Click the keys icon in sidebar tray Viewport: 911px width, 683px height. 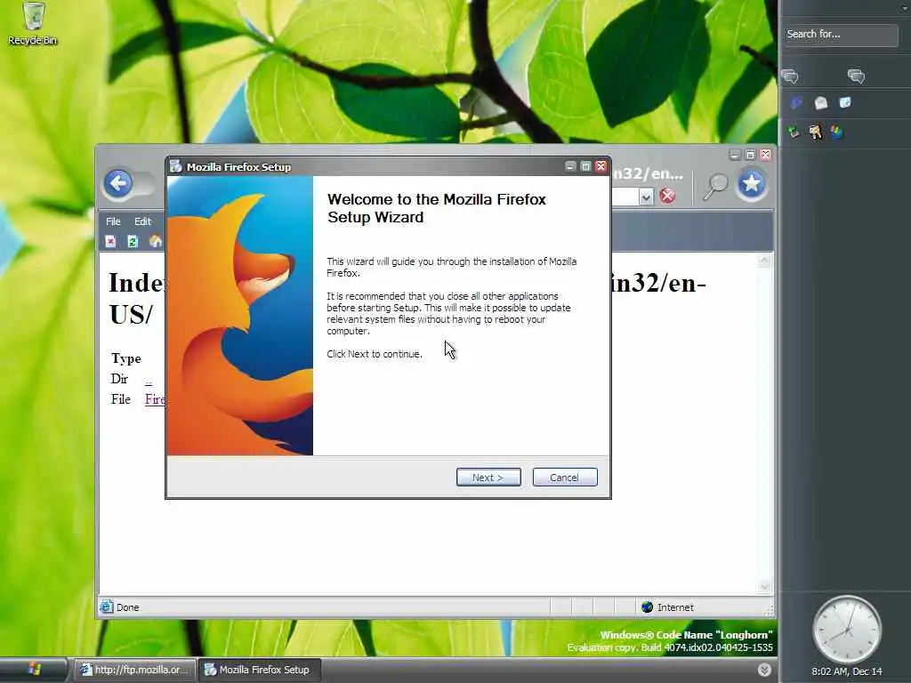tap(816, 132)
